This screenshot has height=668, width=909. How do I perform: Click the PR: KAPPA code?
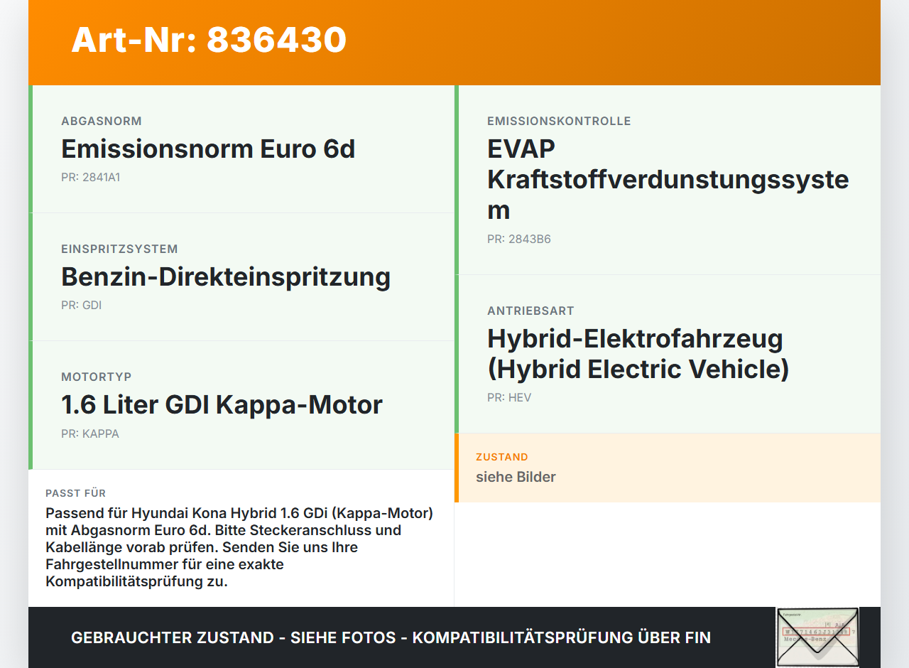point(90,434)
